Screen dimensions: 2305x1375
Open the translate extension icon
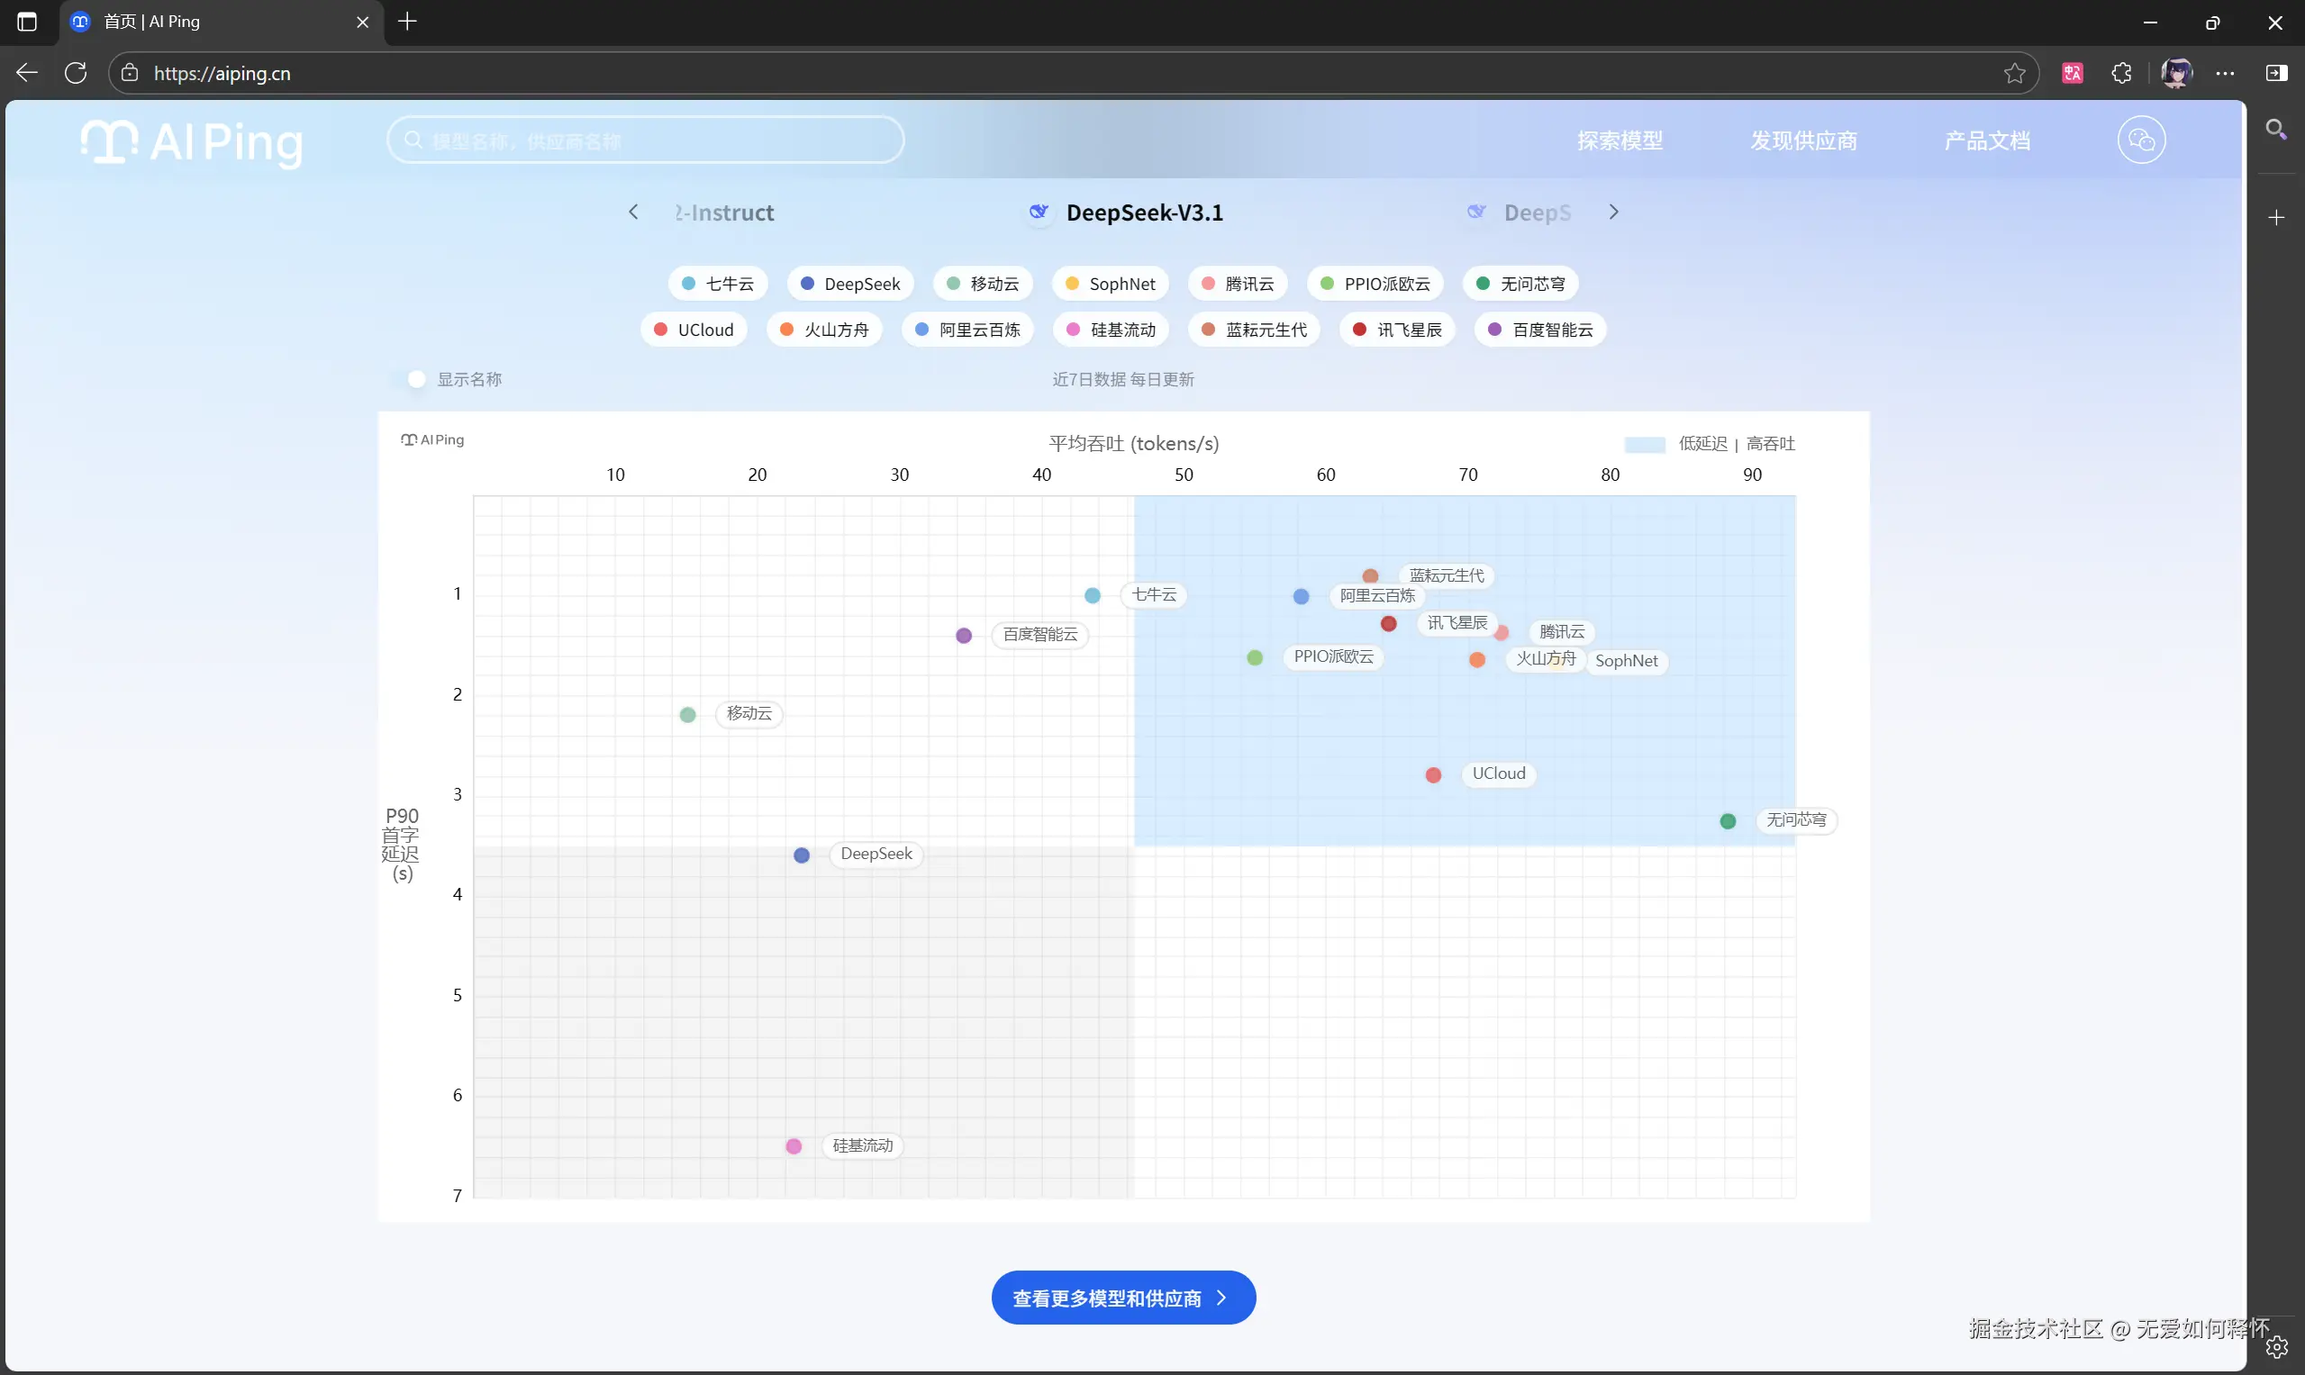pos(2073,73)
